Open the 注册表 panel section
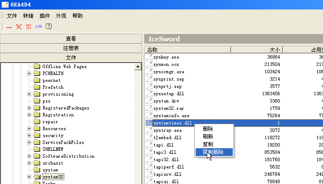The width and height of the screenshot is (323, 184). [x=71, y=48]
